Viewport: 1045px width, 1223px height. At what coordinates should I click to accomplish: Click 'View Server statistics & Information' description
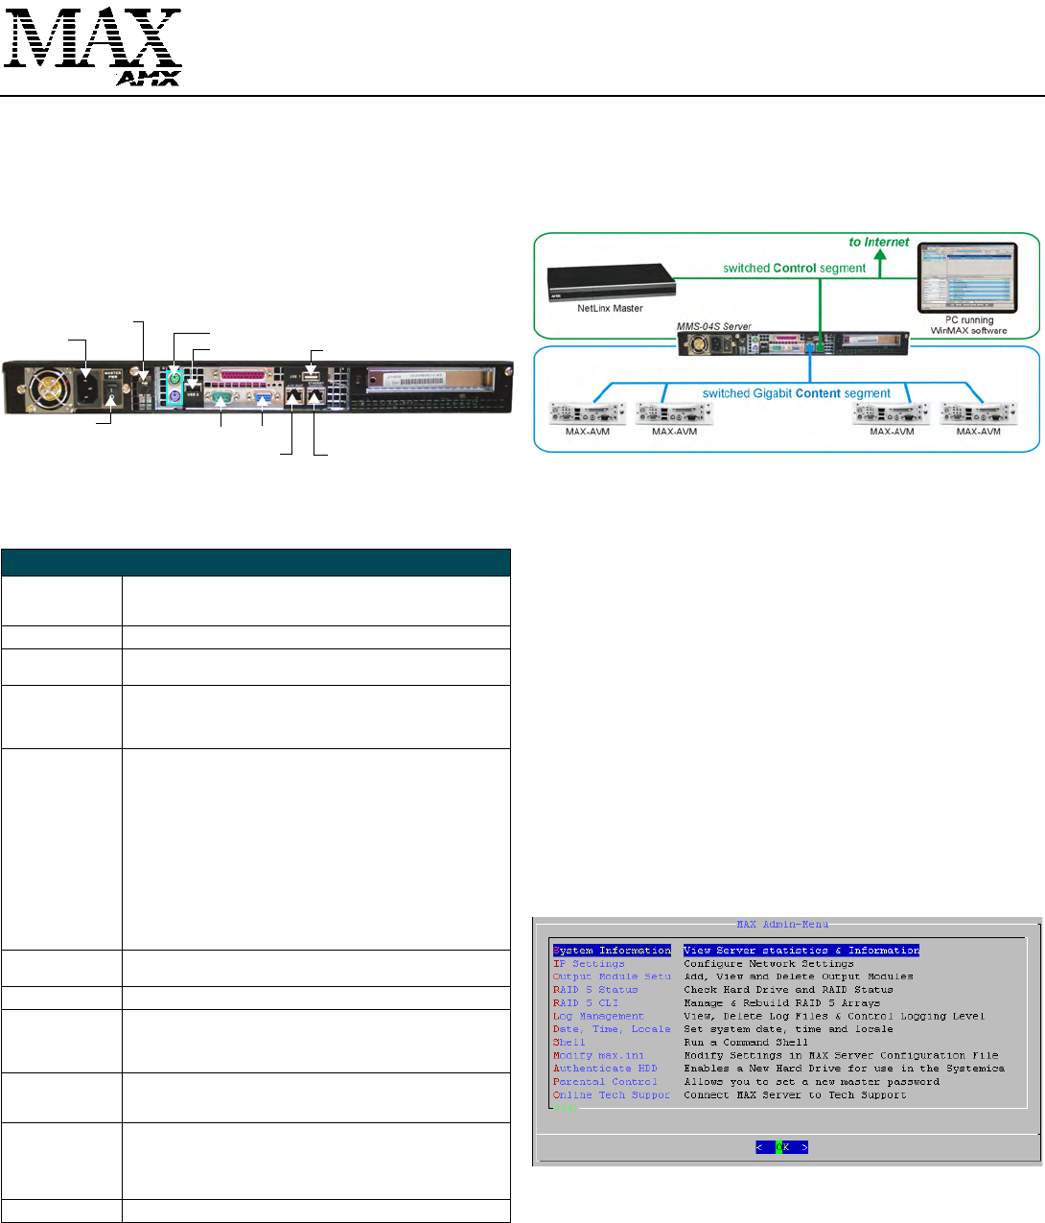coord(801,951)
